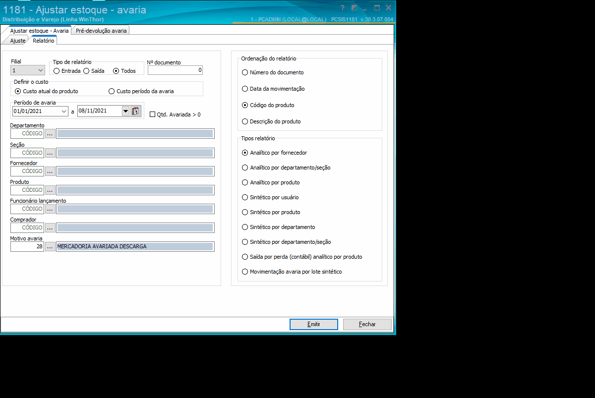Click the Departamento código field

point(27,134)
